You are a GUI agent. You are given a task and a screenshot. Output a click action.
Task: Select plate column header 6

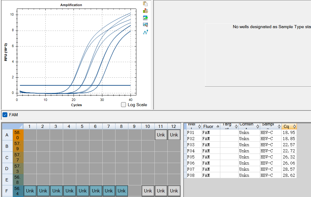click(x=96, y=126)
